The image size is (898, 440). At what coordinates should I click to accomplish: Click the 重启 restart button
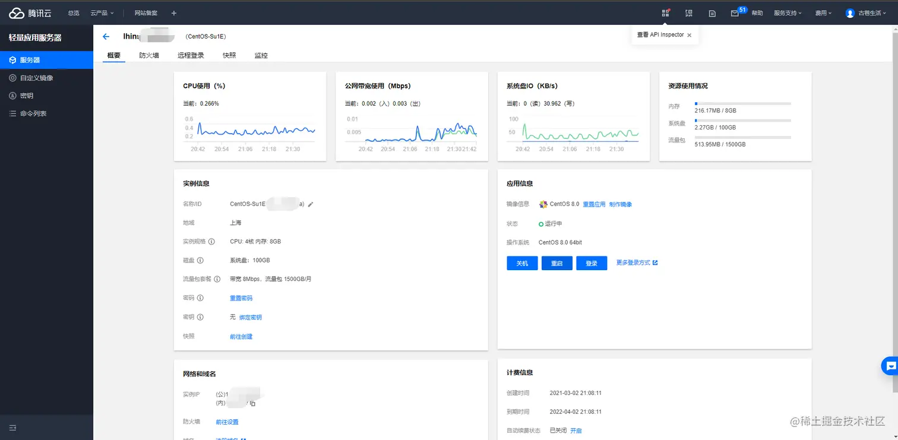[556, 263]
